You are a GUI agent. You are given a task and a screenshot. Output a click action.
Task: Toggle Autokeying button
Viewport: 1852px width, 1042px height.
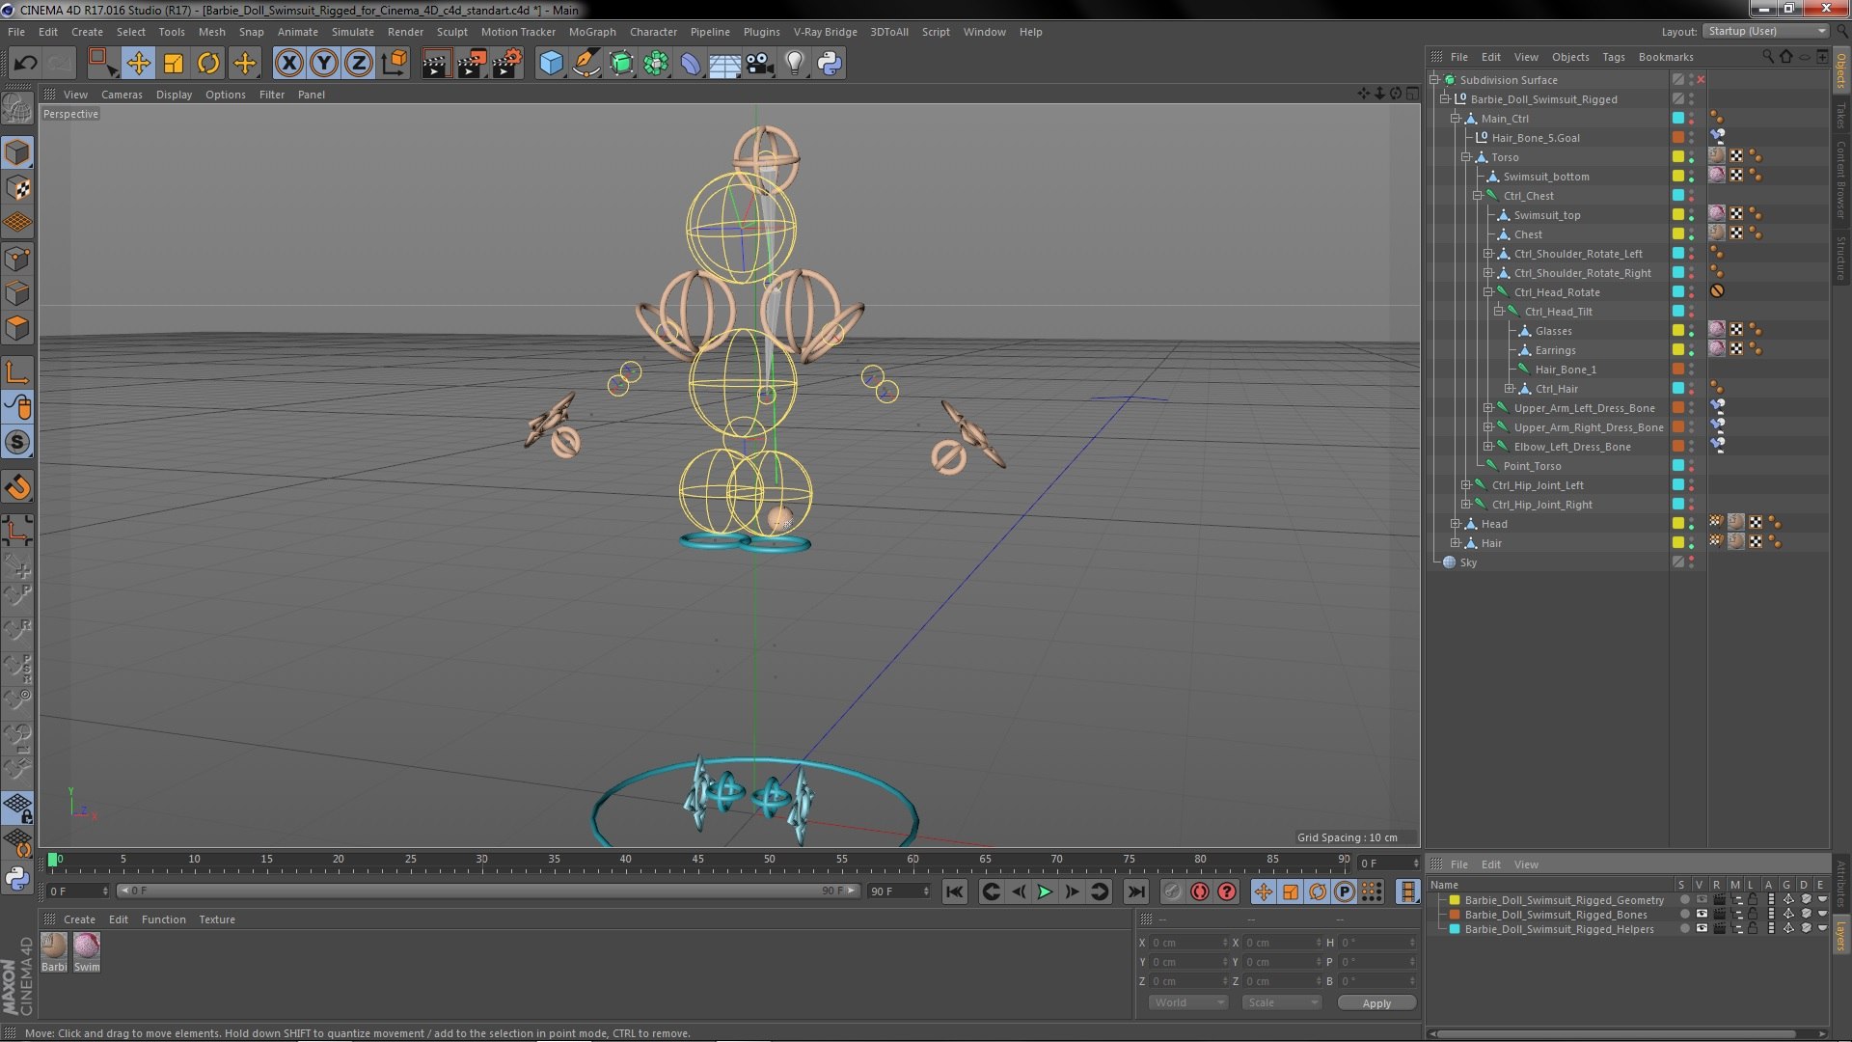(1199, 892)
